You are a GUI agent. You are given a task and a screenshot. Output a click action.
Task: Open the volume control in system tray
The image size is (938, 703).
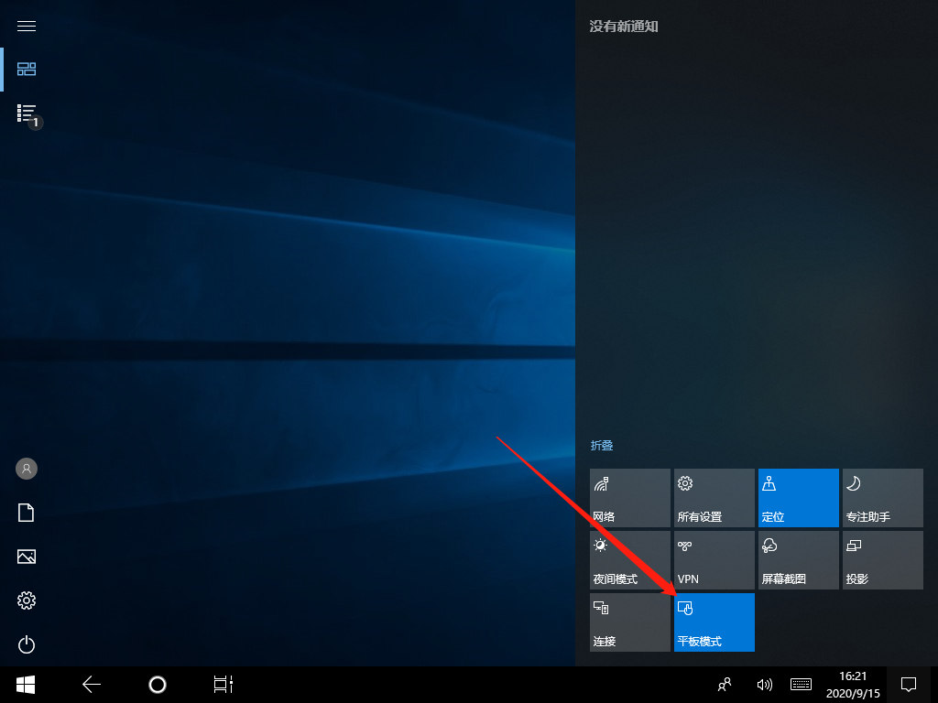pos(765,684)
